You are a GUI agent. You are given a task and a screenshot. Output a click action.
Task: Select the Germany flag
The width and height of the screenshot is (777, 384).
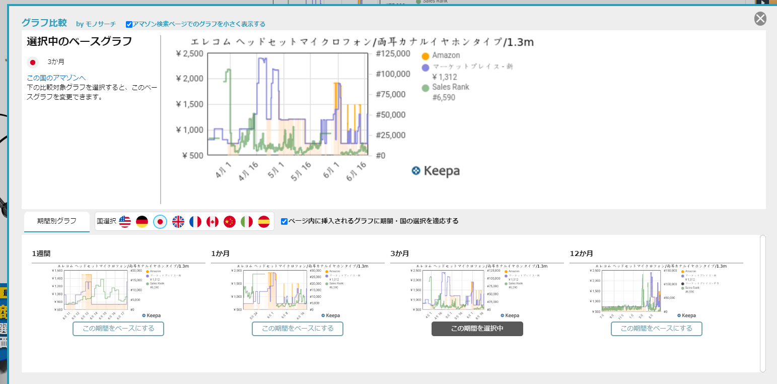(x=143, y=222)
